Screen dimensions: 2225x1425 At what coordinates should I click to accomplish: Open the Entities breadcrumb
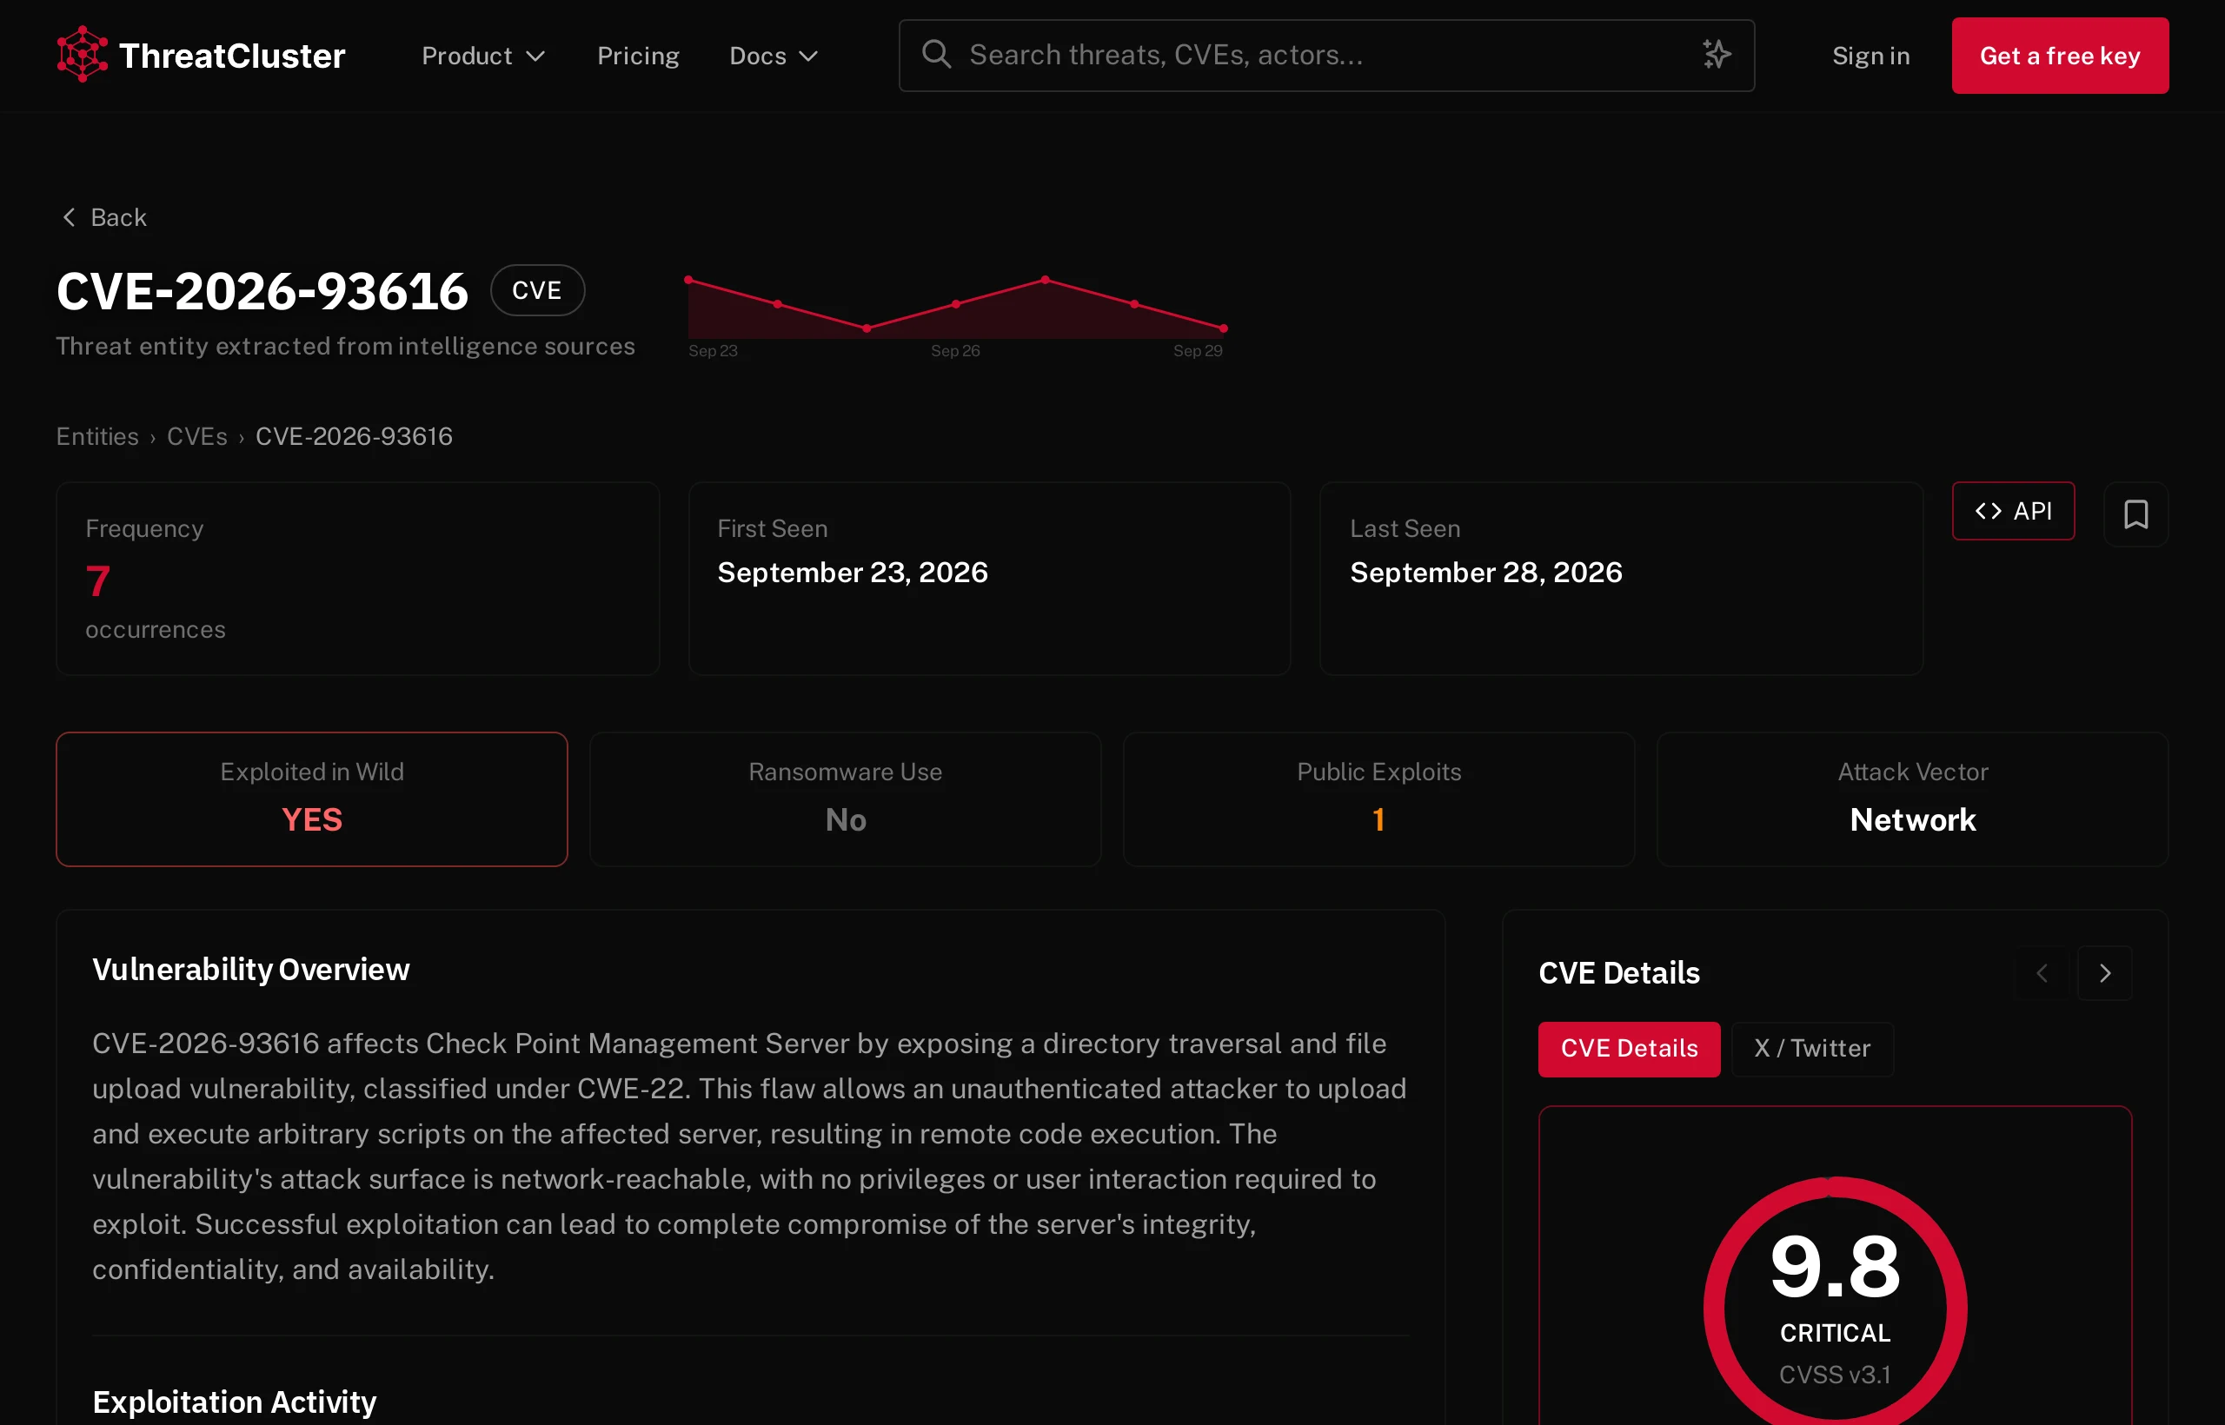[97, 436]
